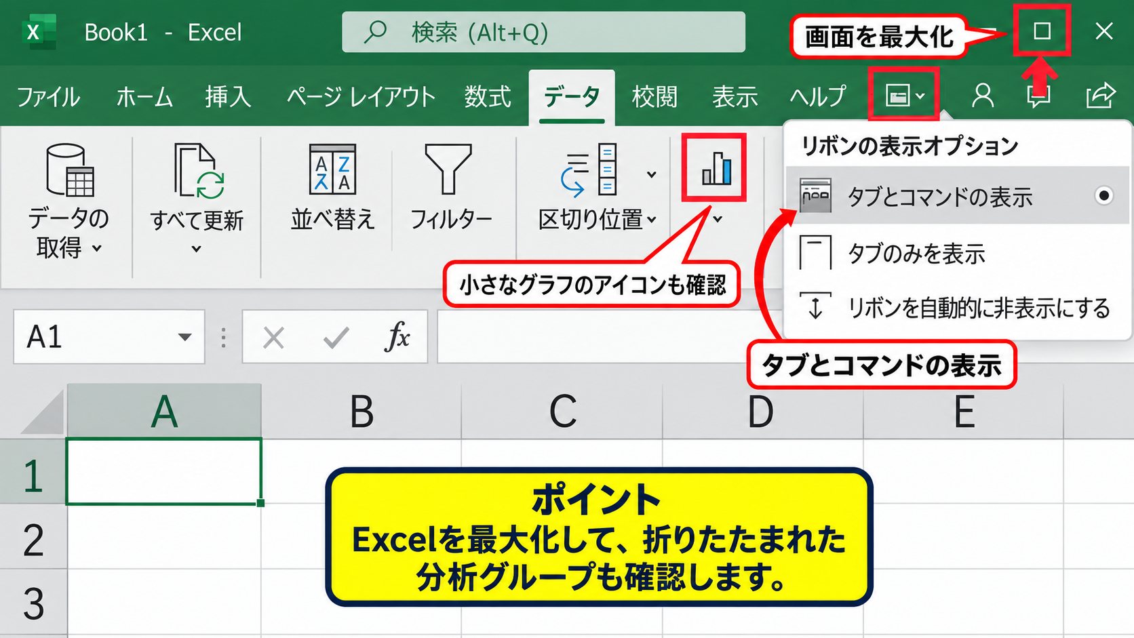
Task: Select the タブとコマンドの表示 radio option
Action: (1103, 196)
